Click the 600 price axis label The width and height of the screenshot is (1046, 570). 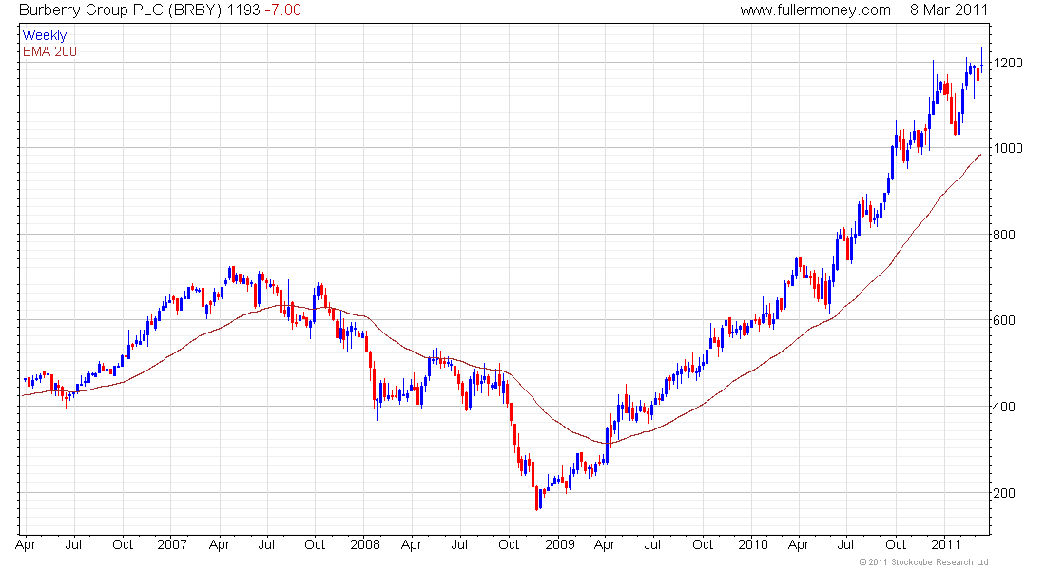point(1004,320)
